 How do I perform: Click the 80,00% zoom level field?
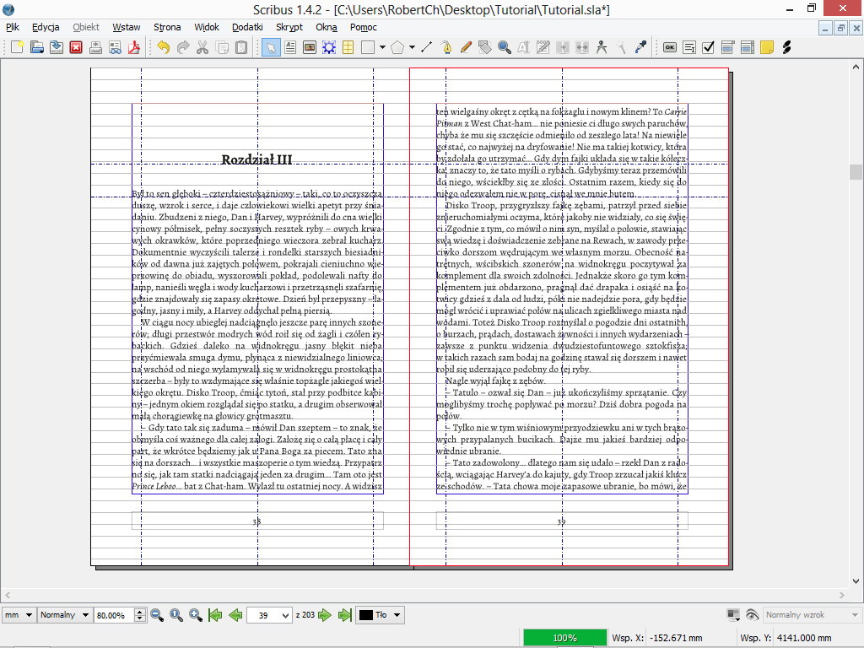114,615
